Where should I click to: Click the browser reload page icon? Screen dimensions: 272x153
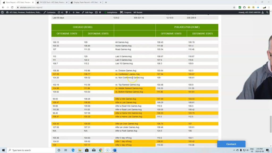pyautogui.click(x=12, y=7)
